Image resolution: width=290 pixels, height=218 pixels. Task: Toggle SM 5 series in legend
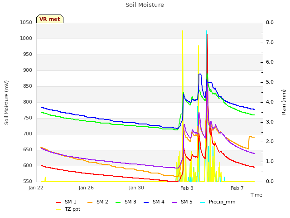pyautogui.click(x=182, y=202)
